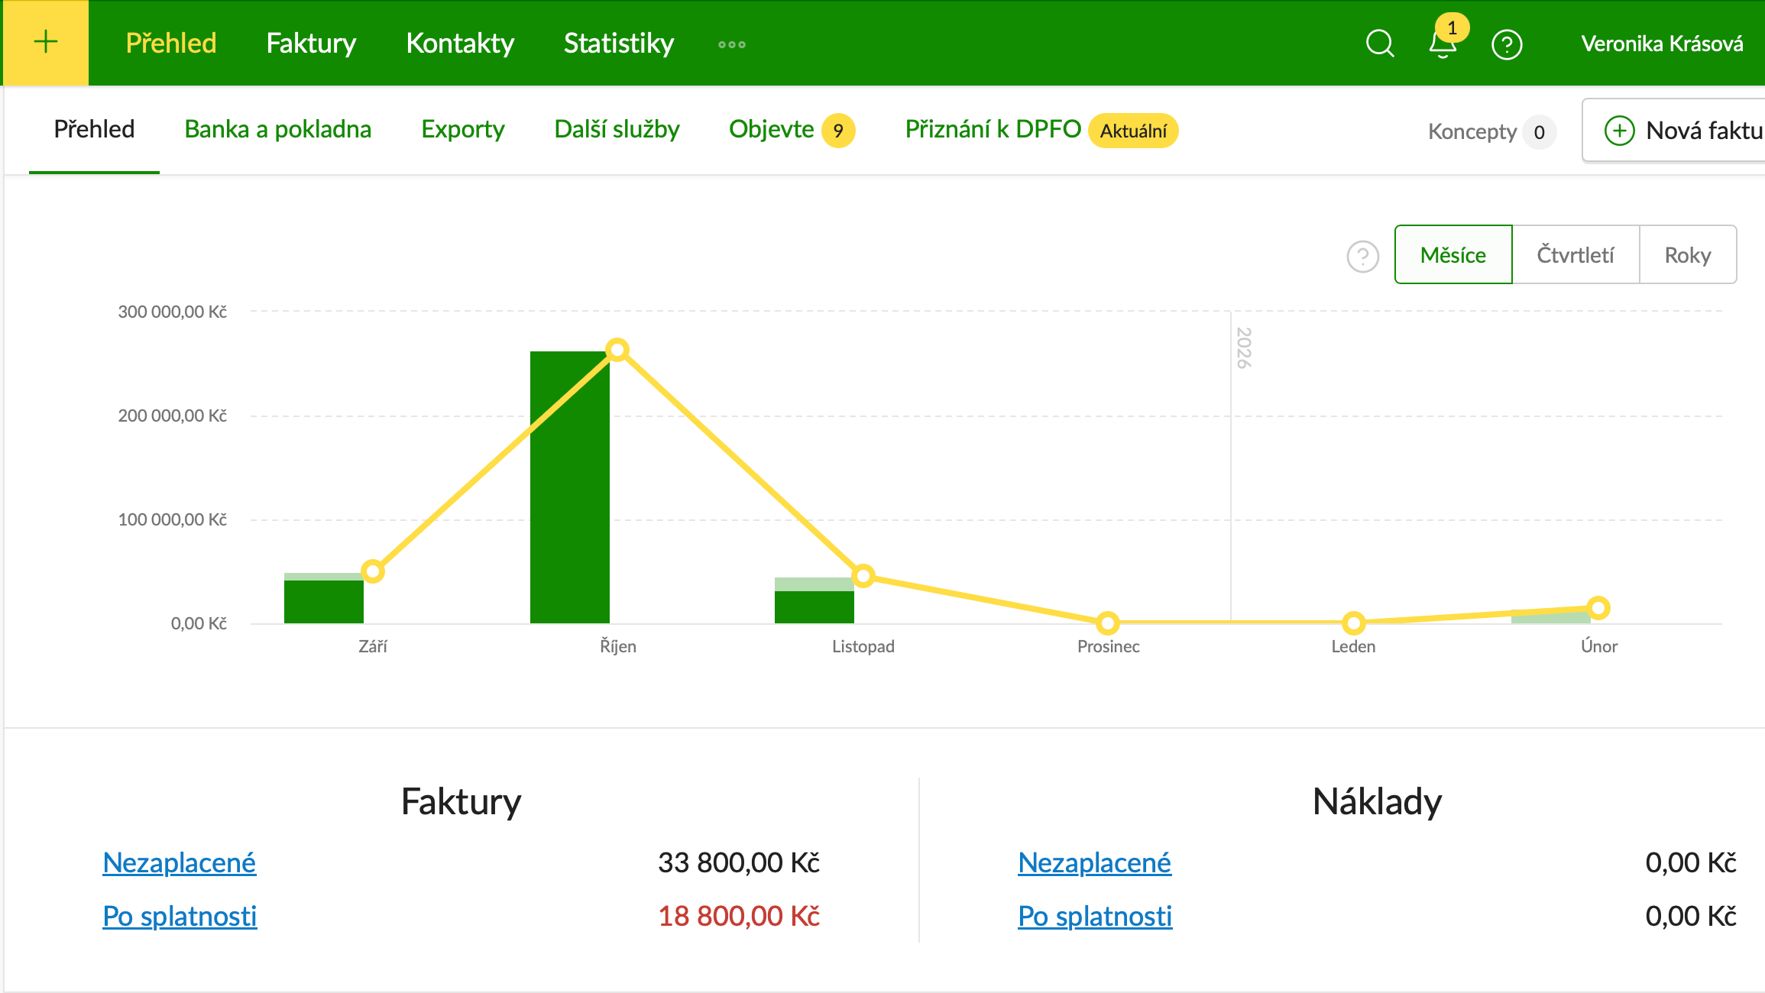Open Statistiky in the top menu

618,44
